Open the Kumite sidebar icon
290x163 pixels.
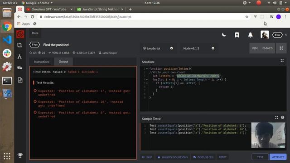[19, 57]
